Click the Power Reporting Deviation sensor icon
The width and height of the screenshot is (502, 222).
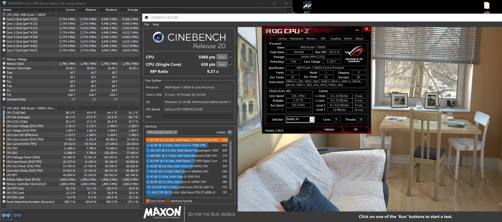[x=4, y=202]
